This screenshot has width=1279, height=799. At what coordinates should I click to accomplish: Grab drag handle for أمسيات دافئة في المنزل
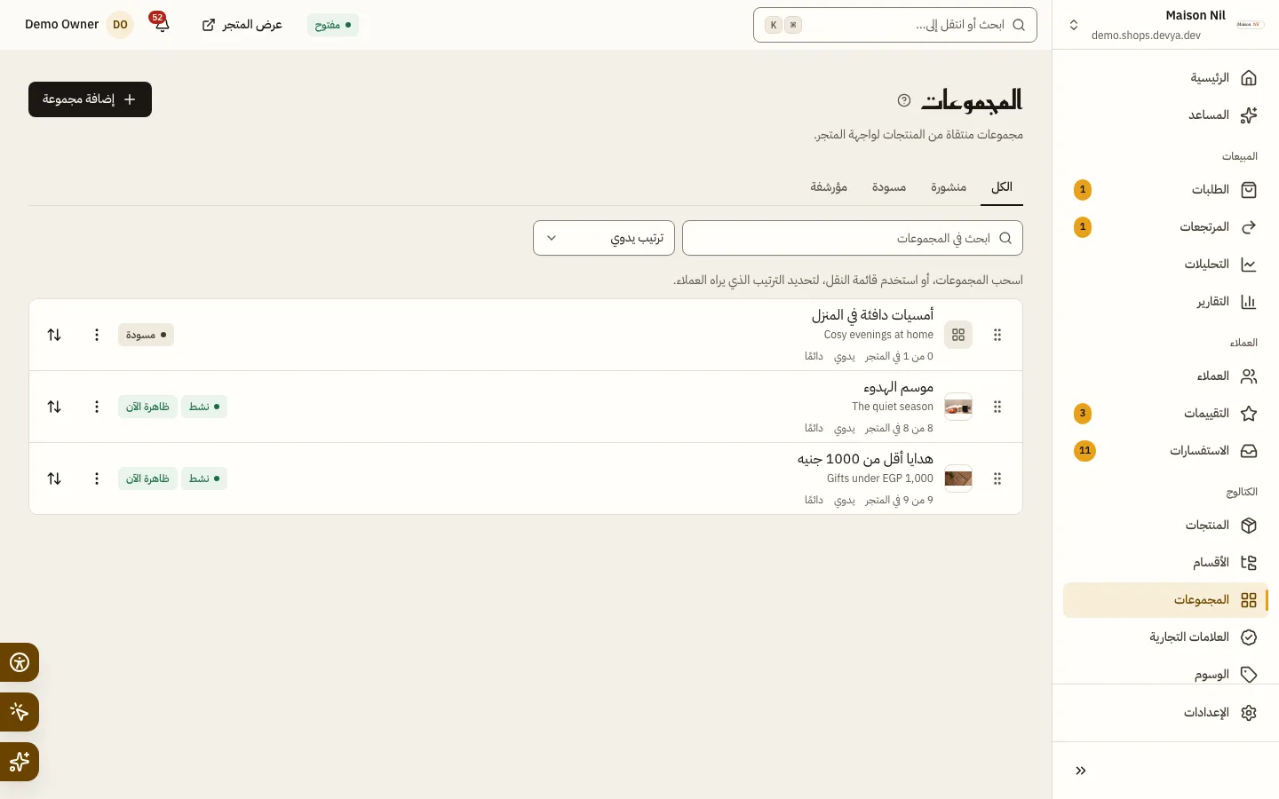click(x=997, y=335)
